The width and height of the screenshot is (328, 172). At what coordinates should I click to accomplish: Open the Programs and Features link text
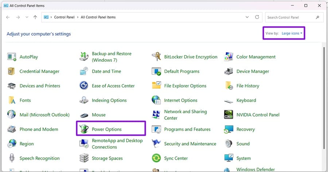click(x=187, y=129)
